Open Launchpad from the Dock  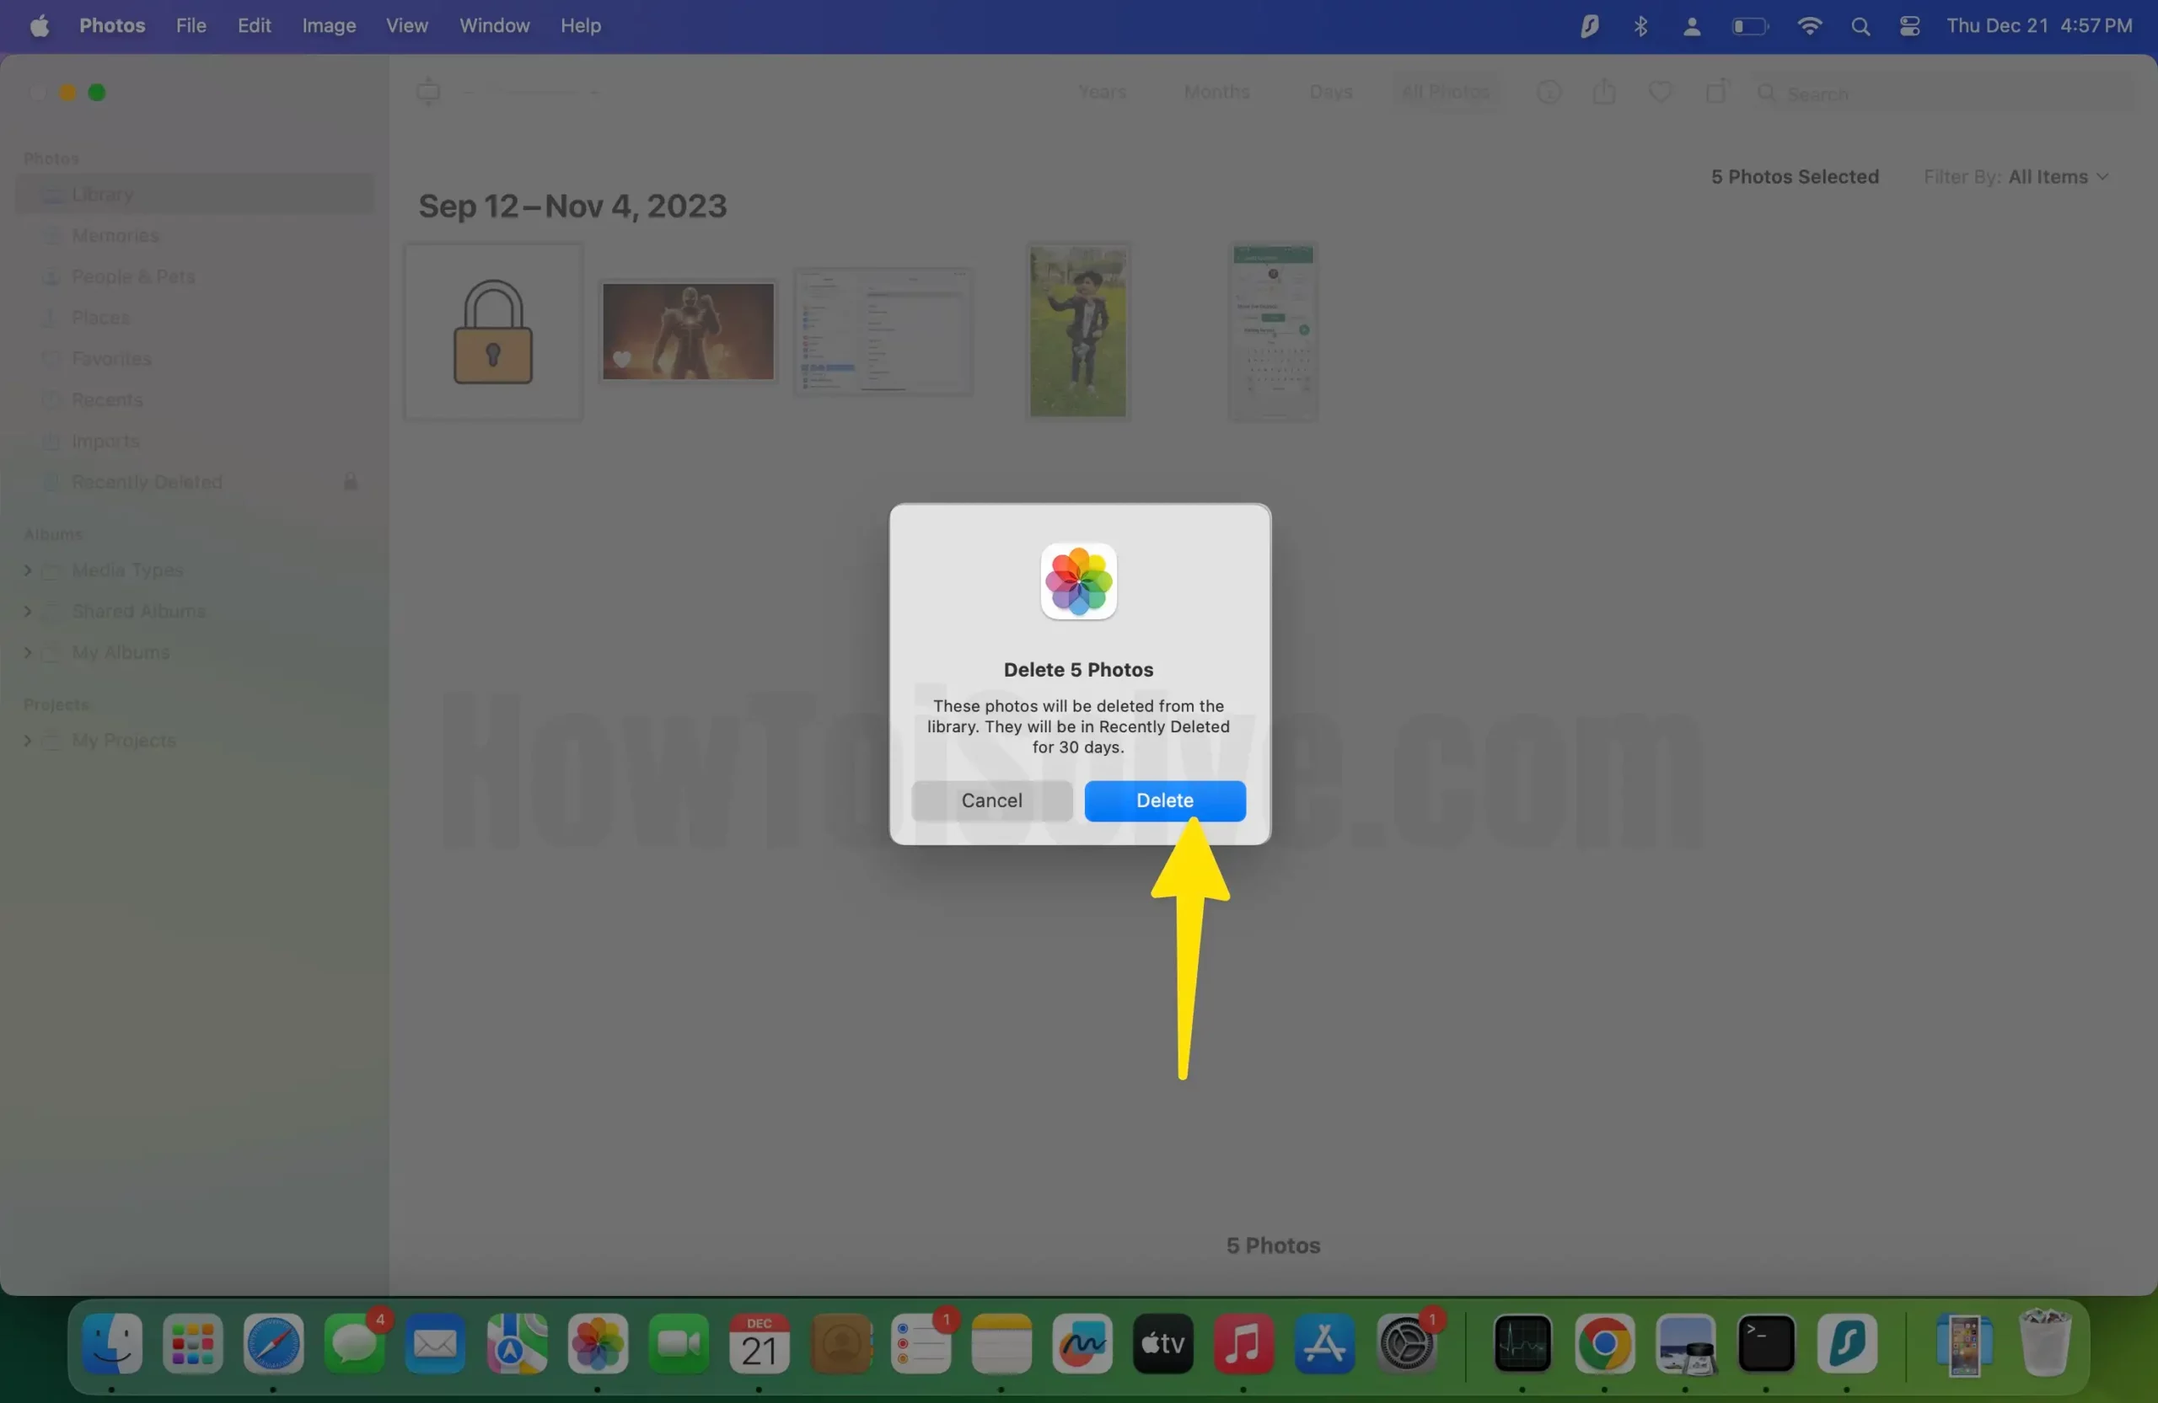pos(192,1342)
